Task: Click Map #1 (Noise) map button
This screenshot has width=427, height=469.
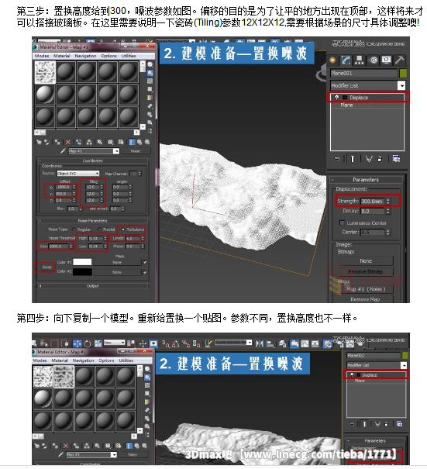Action: [x=365, y=289]
